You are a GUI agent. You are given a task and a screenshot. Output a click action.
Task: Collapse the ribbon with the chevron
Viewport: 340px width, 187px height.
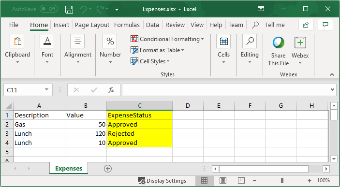coord(332,74)
